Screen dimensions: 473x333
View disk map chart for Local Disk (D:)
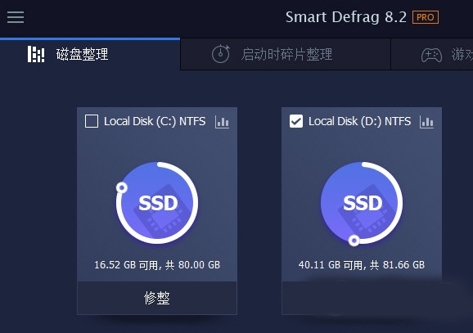(x=426, y=122)
